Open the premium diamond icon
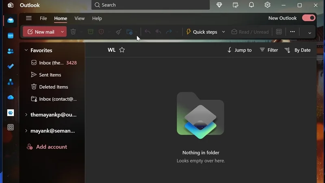Screen dimensions: 325x183 tap(219, 5)
